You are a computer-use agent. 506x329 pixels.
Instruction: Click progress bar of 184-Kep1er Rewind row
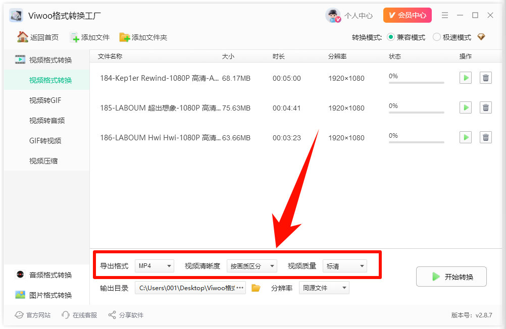416,83
